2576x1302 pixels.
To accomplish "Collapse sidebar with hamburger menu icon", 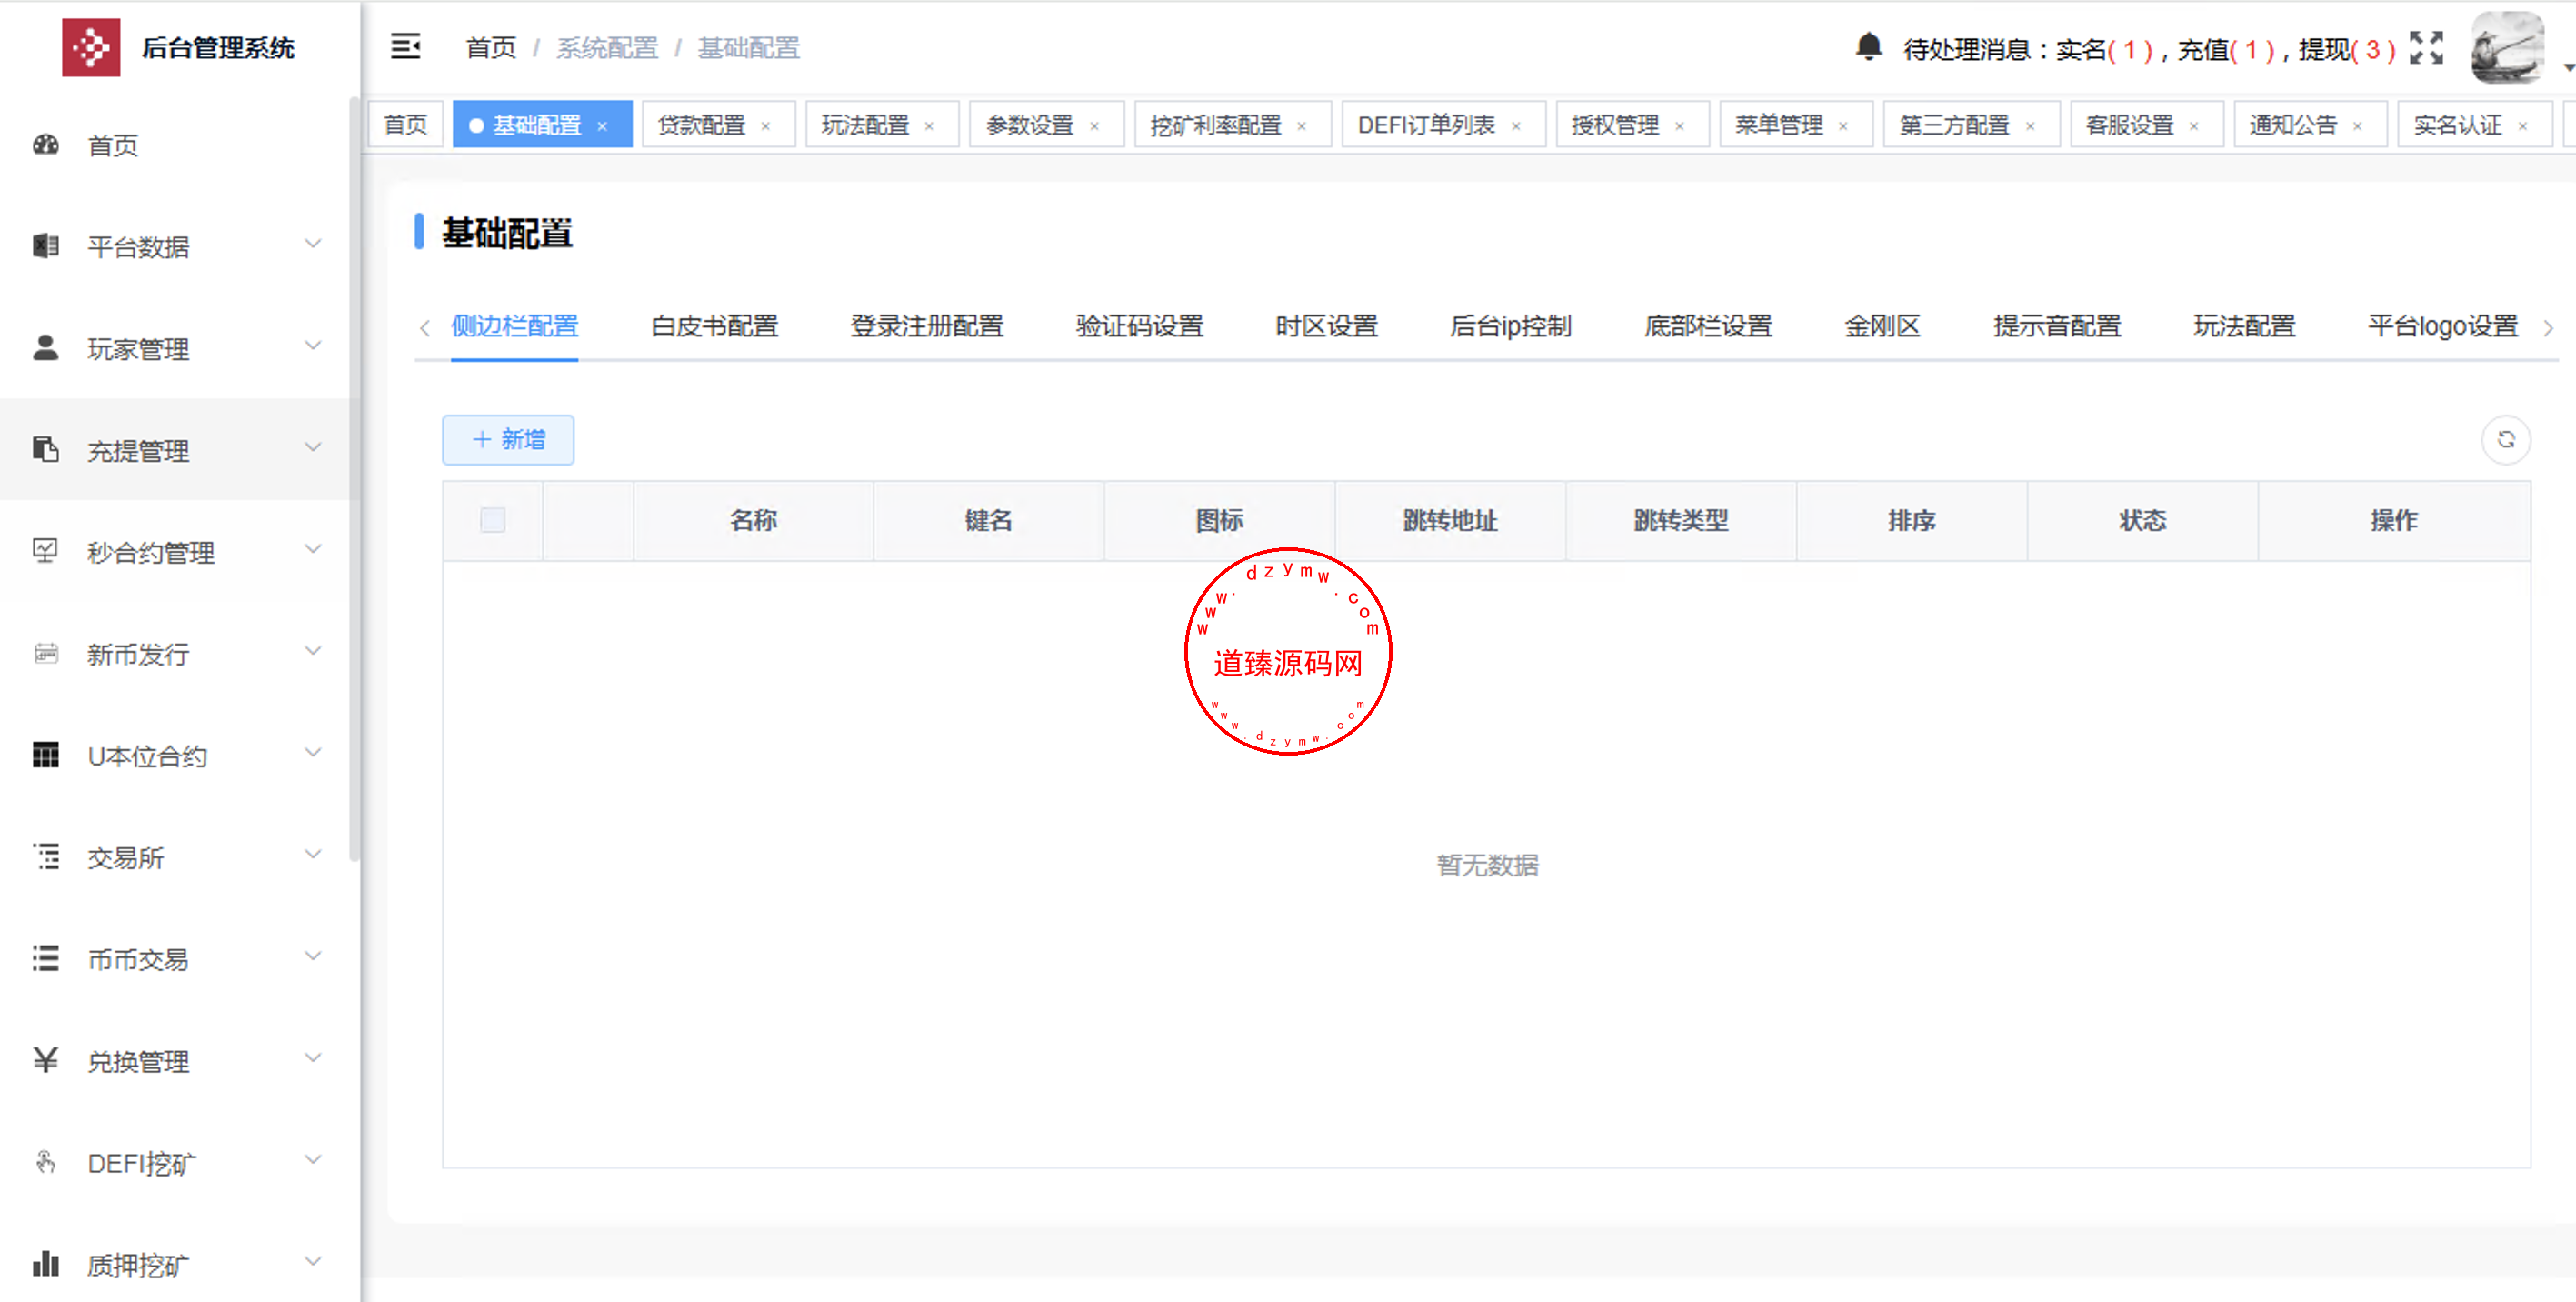I will pyautogui.click(x=405, y=46).
